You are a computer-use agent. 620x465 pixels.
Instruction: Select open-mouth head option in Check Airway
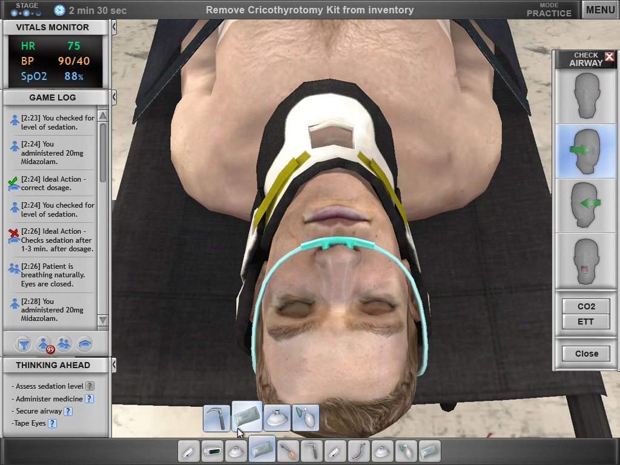pos(585,260)
